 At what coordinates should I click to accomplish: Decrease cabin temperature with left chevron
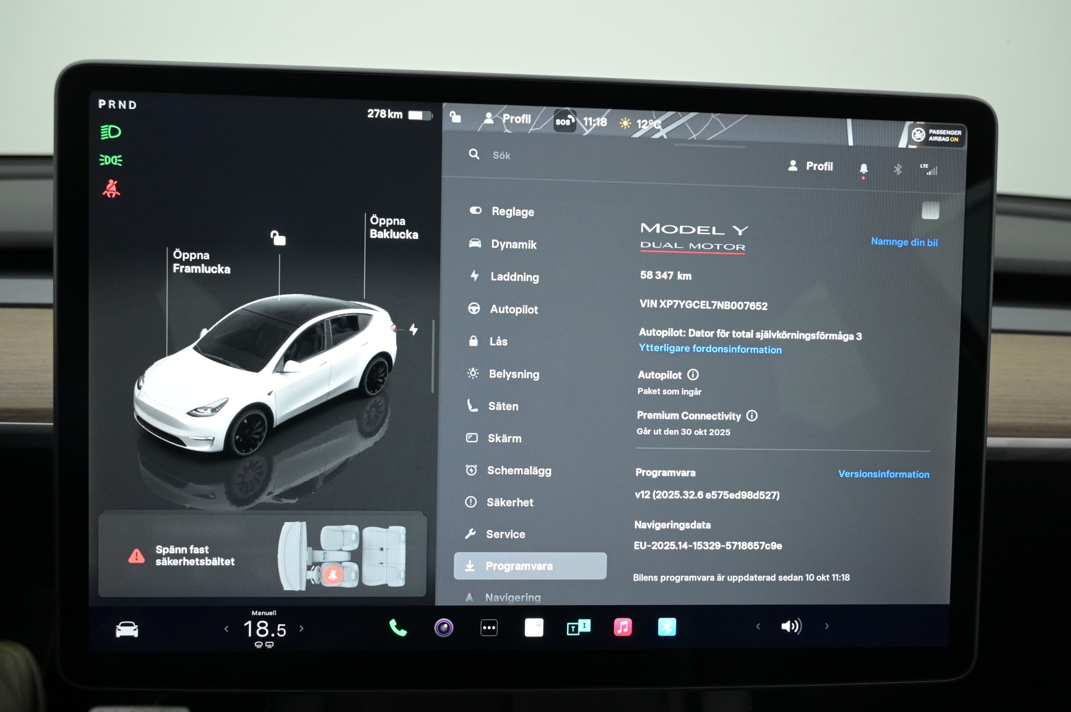click(226, 629)
